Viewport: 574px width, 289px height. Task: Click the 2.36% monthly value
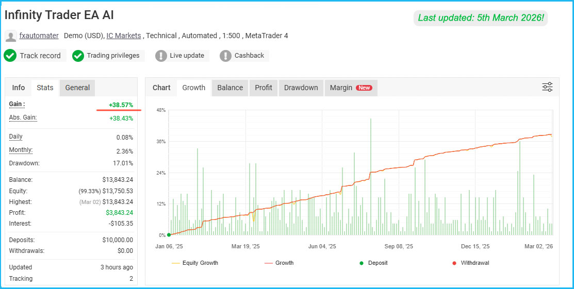[124, 151]
